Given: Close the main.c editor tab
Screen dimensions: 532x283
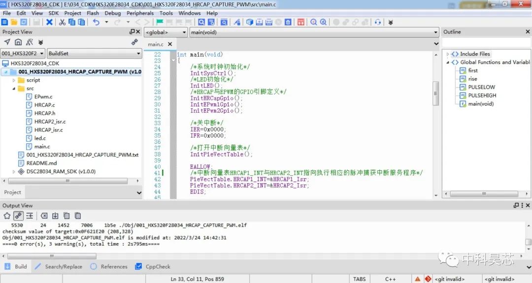Looking at the screenshot, I should (170, 44).
